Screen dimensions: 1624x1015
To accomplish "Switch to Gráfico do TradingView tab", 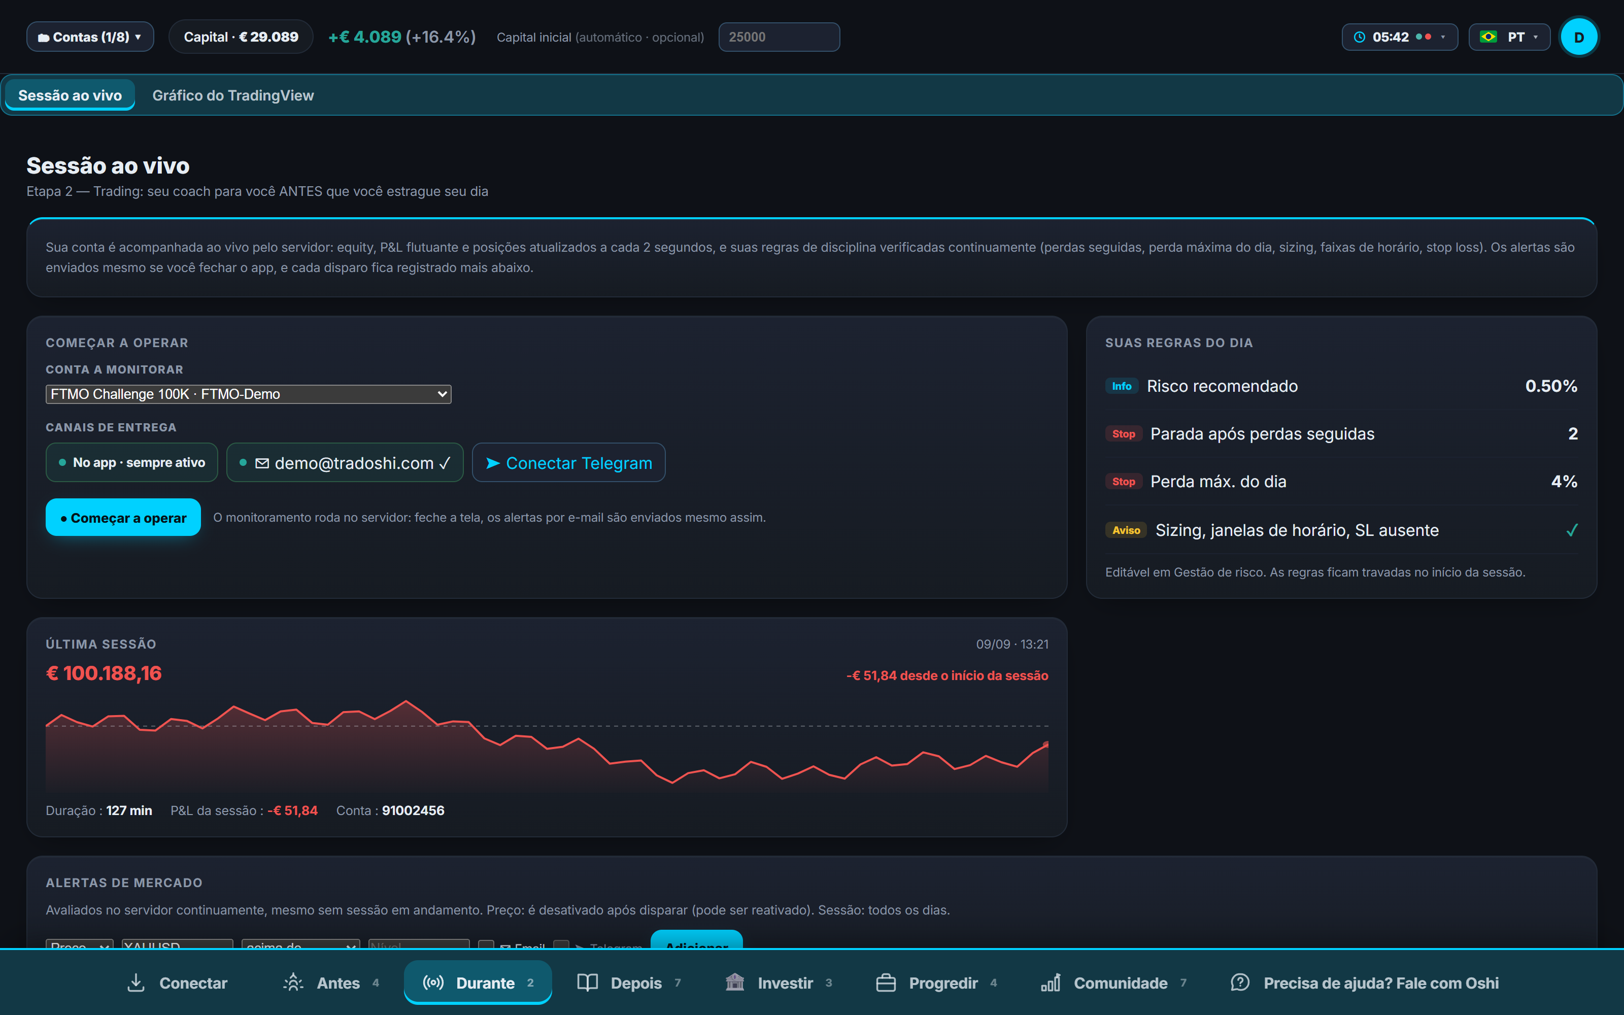I will [x=233, y=95].
